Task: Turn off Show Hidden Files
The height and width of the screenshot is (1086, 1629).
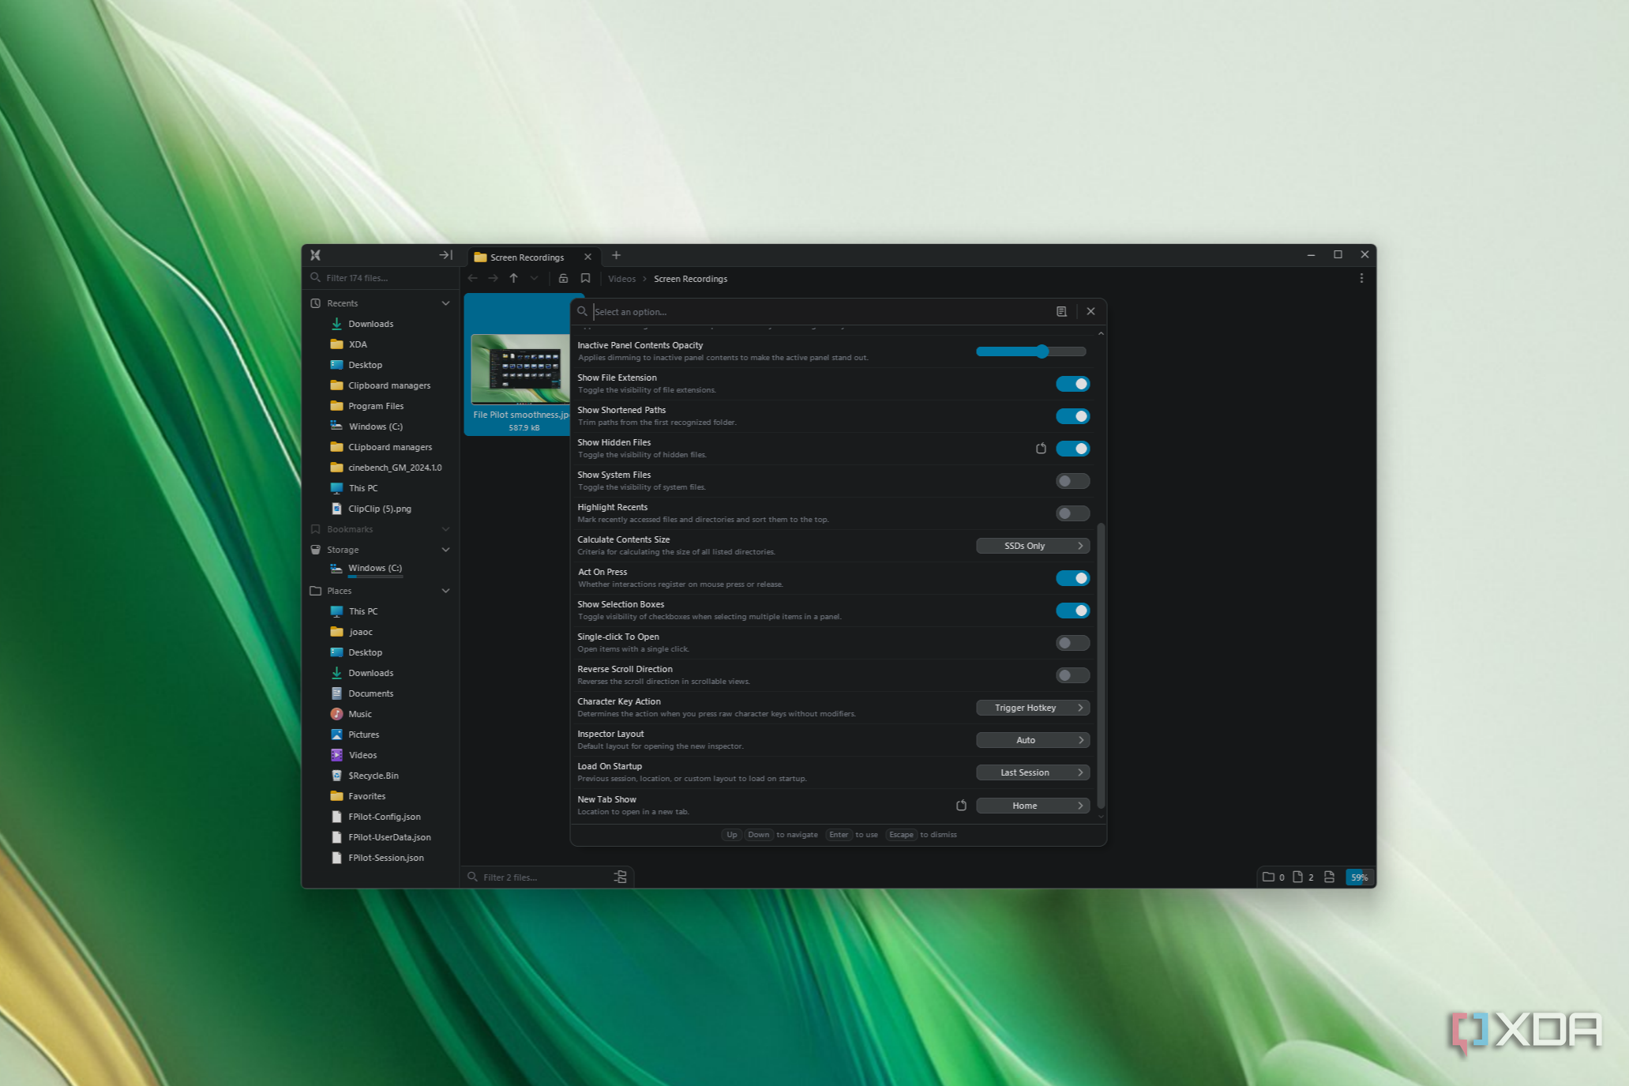Action: (1072, 449)
